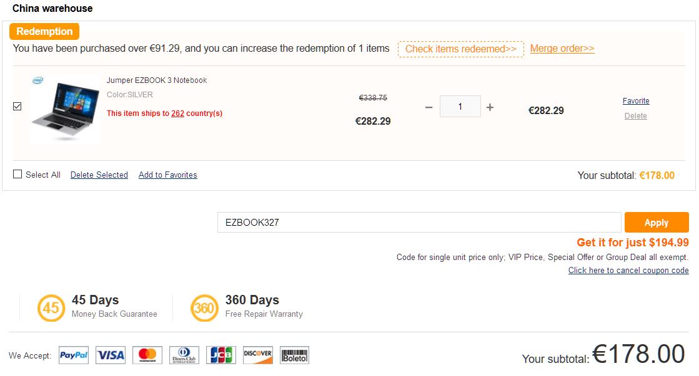
Task: Click the Apply coupon button
Action: pos(656,223)
